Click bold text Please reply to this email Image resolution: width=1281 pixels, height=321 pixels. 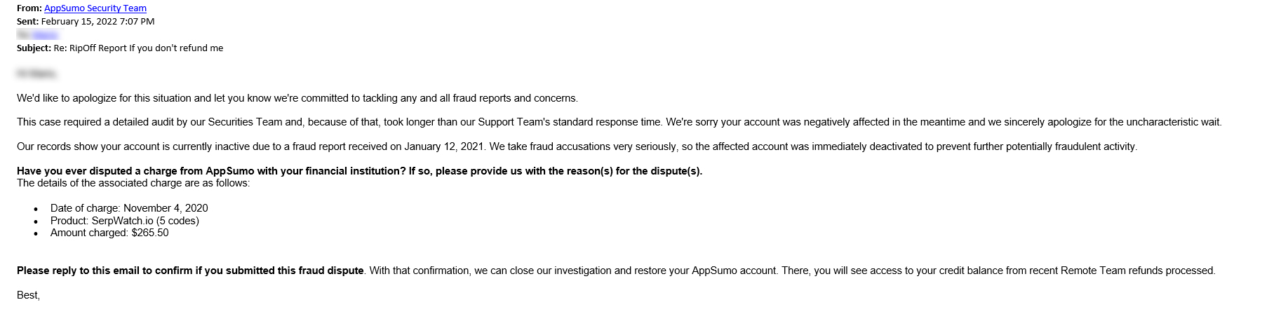pos(190,271)
